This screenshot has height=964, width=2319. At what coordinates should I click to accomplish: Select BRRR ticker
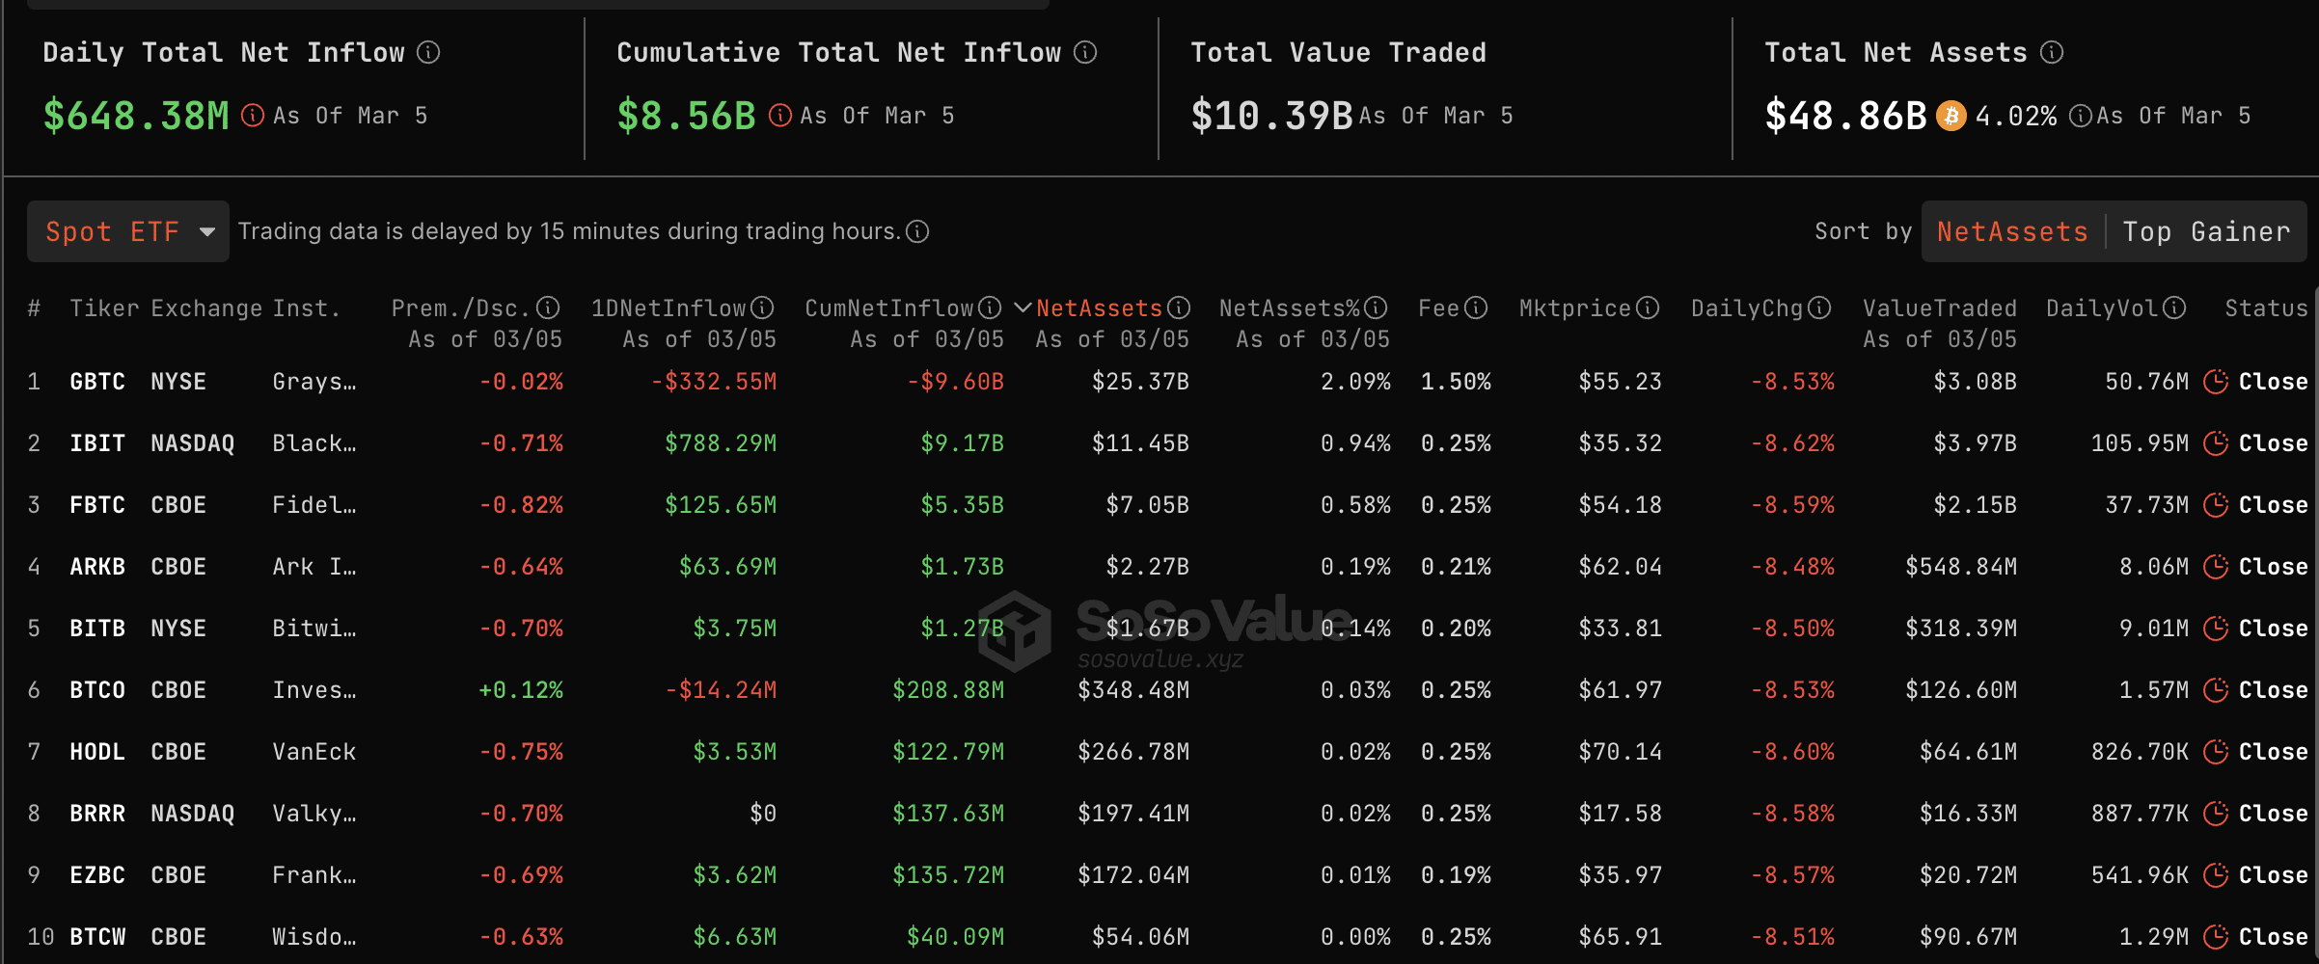(97, 814)
